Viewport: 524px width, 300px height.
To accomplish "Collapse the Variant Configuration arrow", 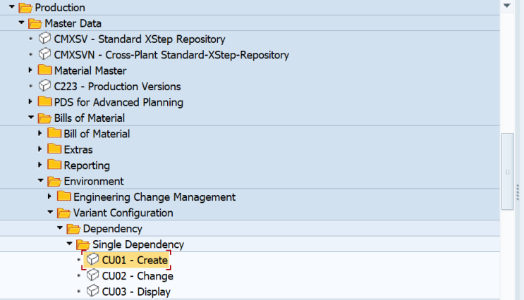I will pyautogui.click(x=51, y=212).
